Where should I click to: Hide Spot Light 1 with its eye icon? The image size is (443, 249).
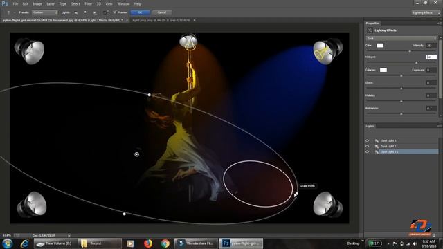(x=368, y=152)
